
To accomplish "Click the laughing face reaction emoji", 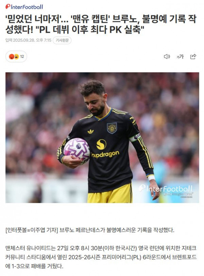I will (16, 57).
